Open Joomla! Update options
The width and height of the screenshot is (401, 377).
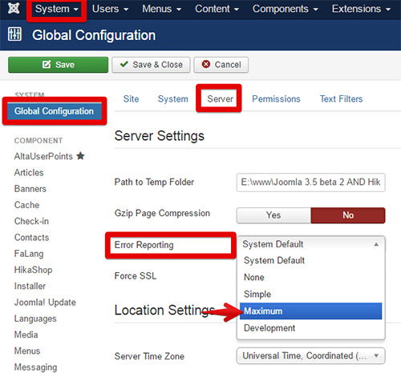(45, 303)
